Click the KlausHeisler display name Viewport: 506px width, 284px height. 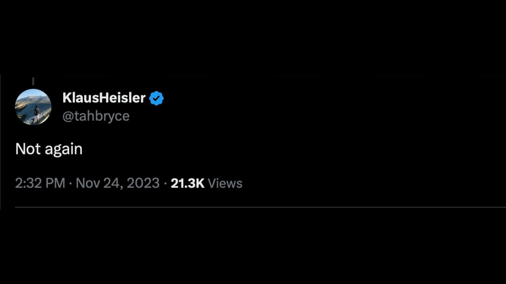pos(104,98)
